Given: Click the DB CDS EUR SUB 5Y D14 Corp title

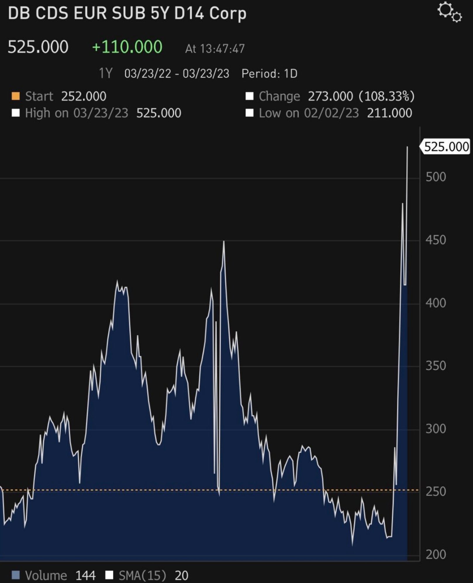Looking at the screenshot, I should point(127,13).
